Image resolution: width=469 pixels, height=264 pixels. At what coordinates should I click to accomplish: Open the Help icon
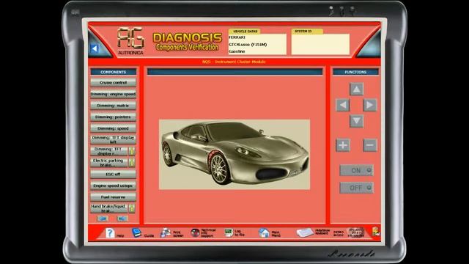coord(110,232)
